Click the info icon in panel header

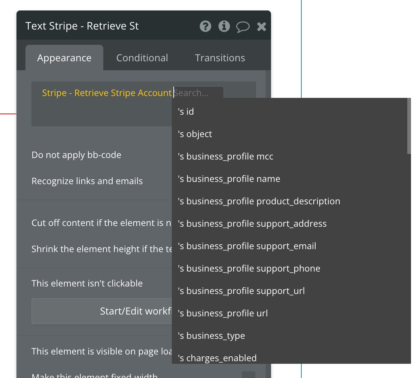point(224,26)
